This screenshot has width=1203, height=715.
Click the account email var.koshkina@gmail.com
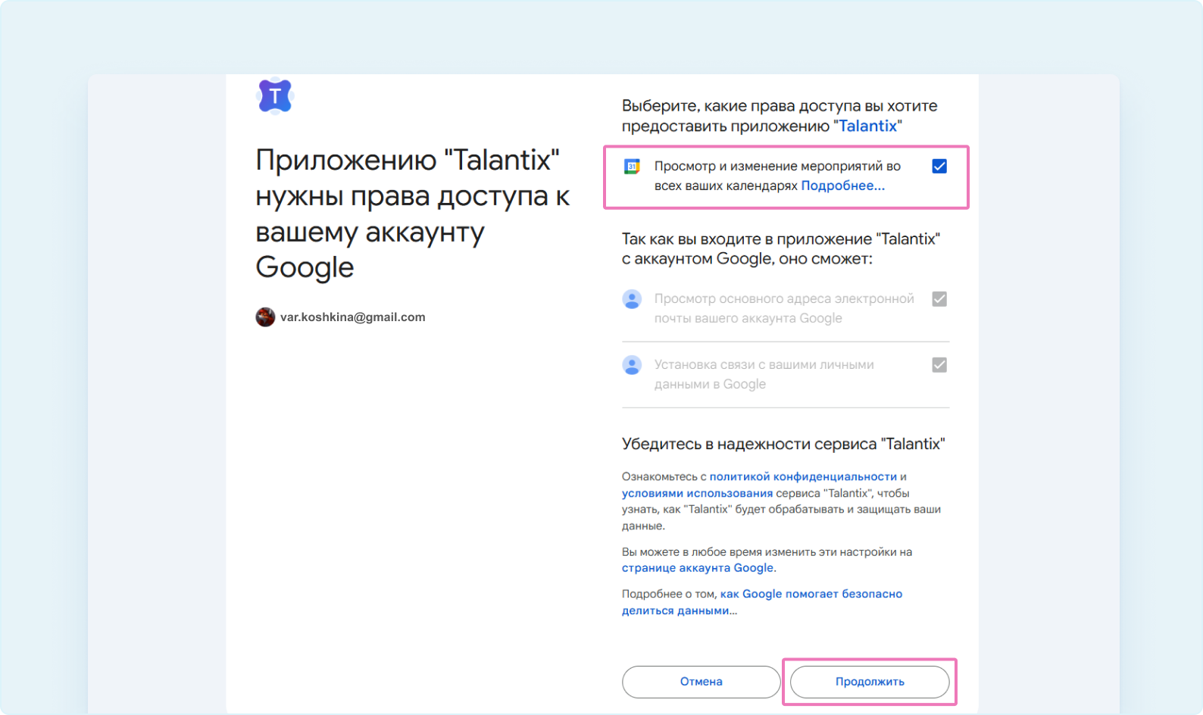352,317
